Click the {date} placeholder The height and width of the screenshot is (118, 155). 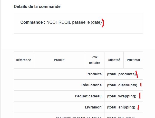tap(96, 22)
